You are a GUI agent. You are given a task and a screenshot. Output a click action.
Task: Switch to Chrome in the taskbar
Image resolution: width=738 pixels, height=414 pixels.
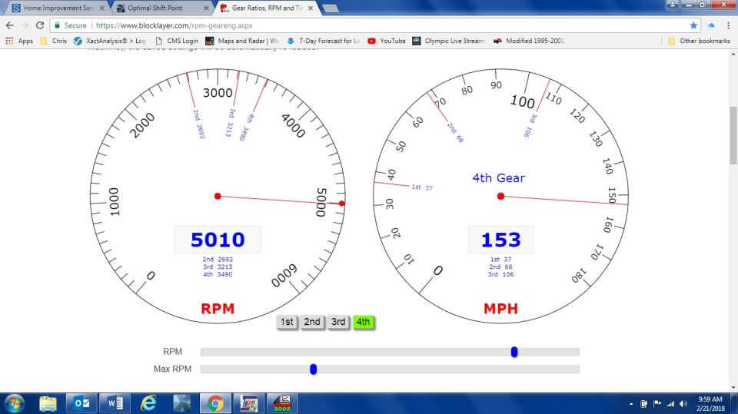point(215,404)
